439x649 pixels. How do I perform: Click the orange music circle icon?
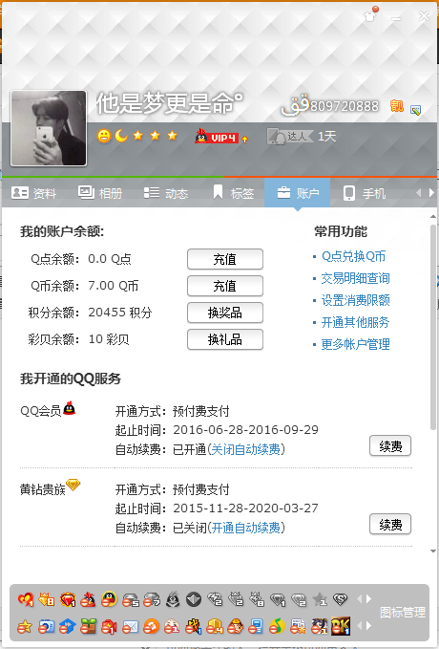click(x=152, y=627)
